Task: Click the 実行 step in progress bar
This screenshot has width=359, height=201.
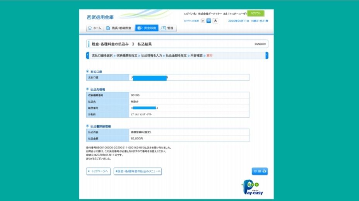Action: (x=209, y=56)
